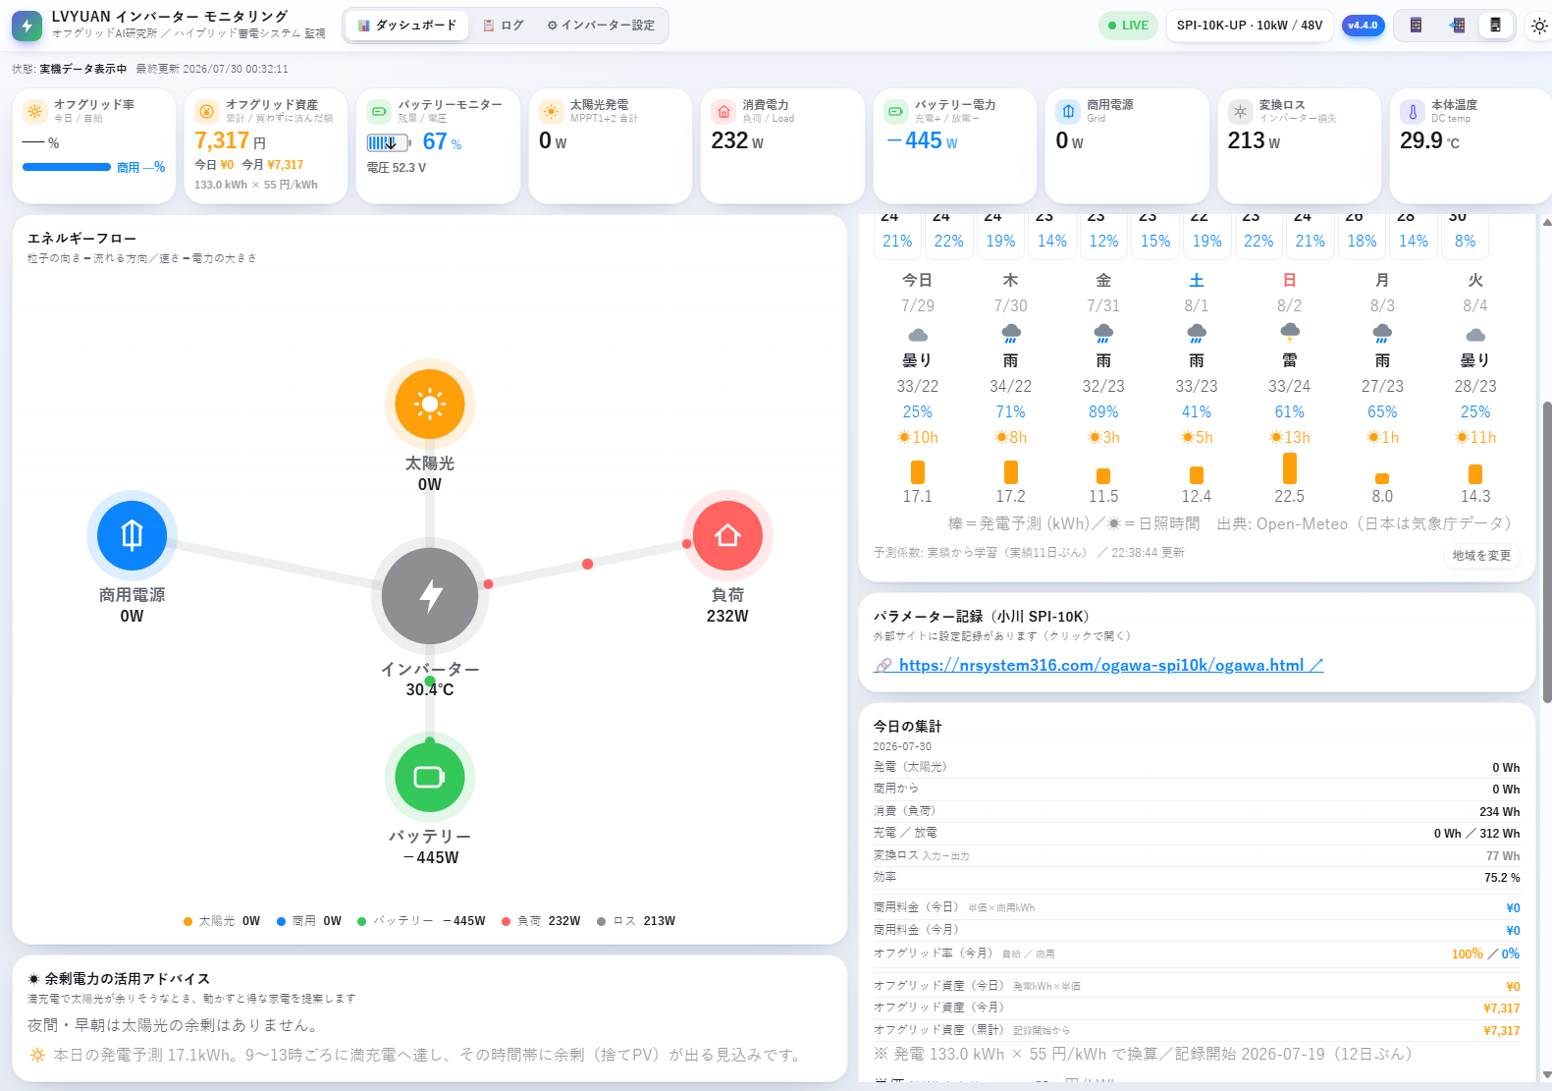This screenshot has width=1552, height=1091.
Task: Click the green LIVE status badge
Action: pos(1128,26)
